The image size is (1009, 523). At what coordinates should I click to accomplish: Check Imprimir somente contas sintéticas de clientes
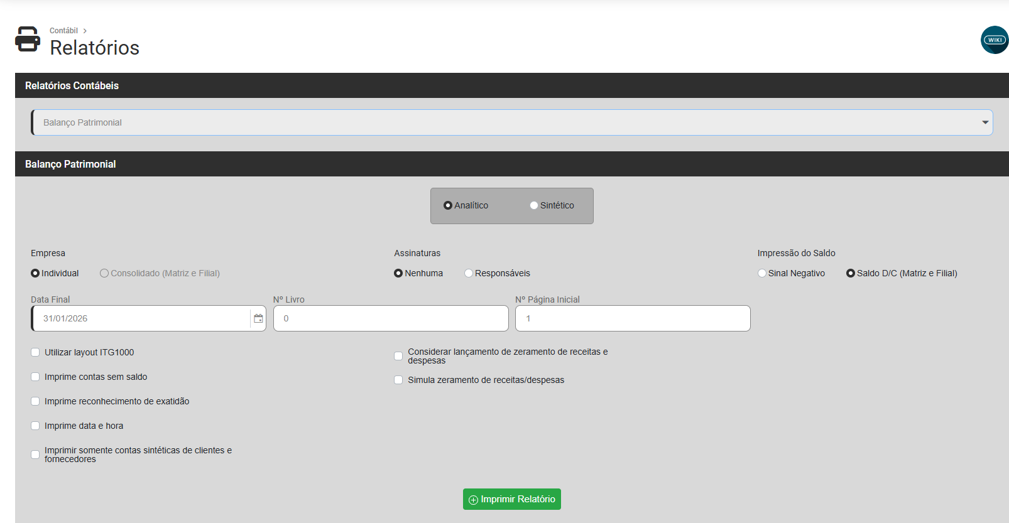(x=35, y=455)
